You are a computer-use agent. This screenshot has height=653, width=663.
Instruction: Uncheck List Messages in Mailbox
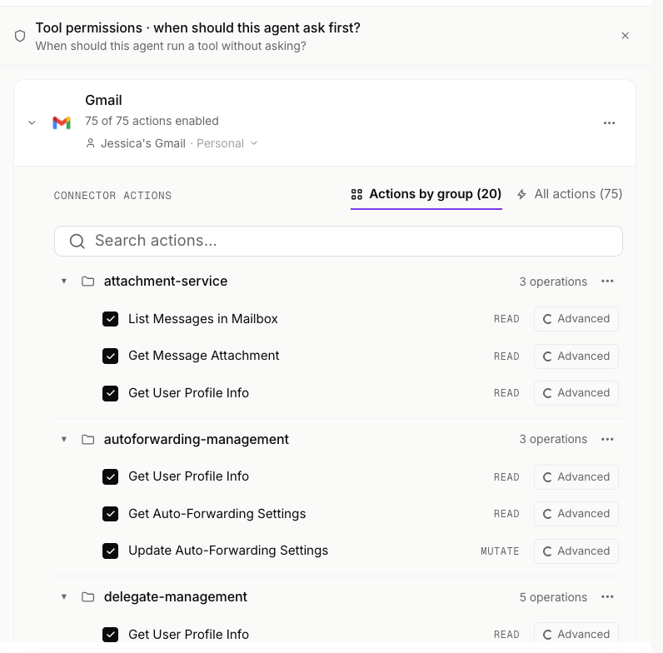click(x=110, y=319)
